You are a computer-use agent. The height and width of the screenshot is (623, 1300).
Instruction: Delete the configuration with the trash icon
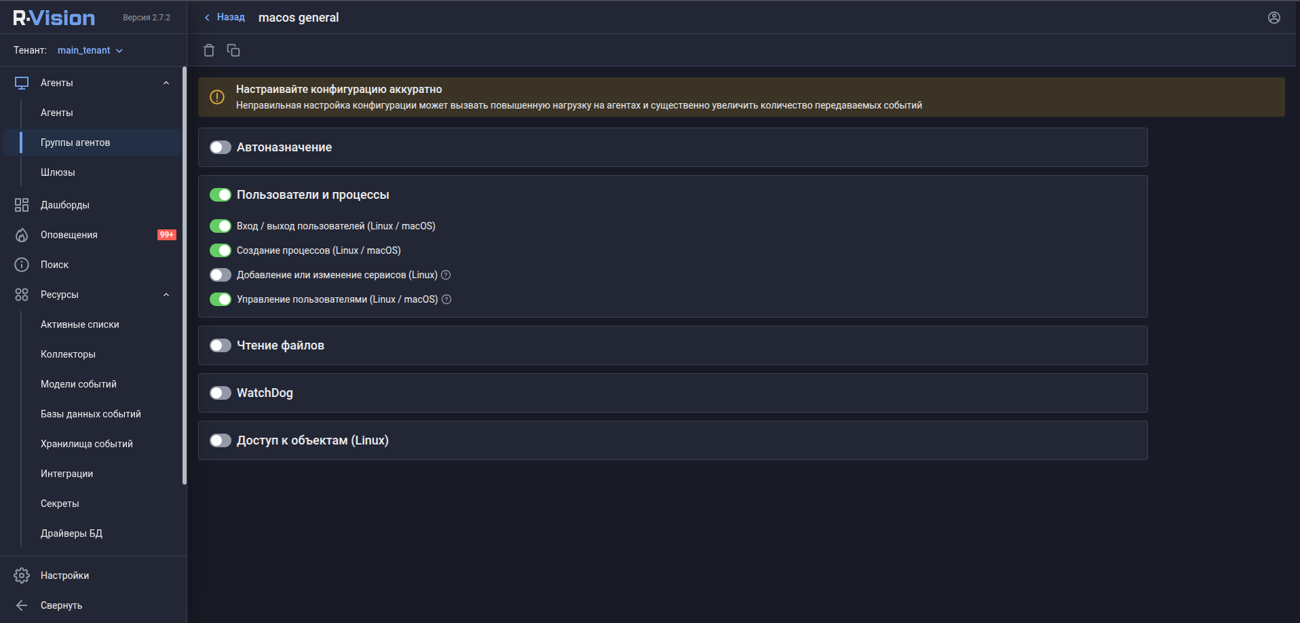coord(209,50)
